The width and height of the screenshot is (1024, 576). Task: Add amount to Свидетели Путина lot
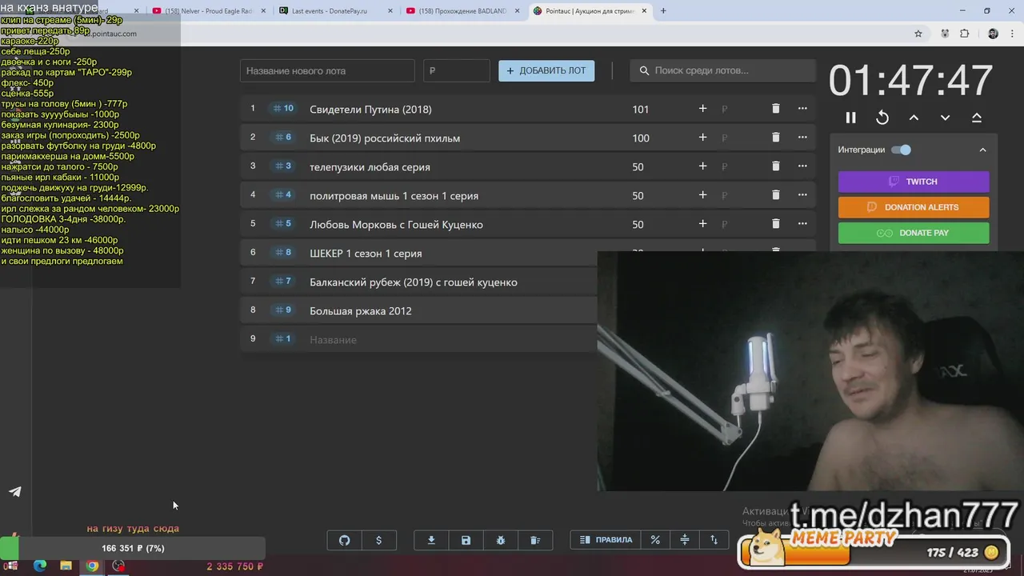(702, 108)
